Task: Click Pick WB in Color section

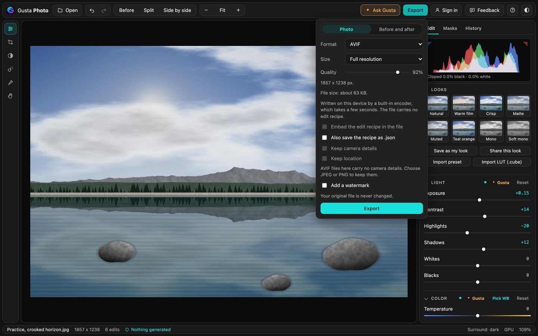Action: click(x=501, y=298)
